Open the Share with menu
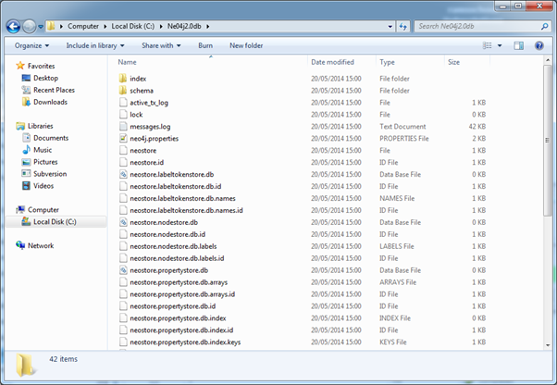The height and width of the screenshot is (385, 557). point(161,45)
